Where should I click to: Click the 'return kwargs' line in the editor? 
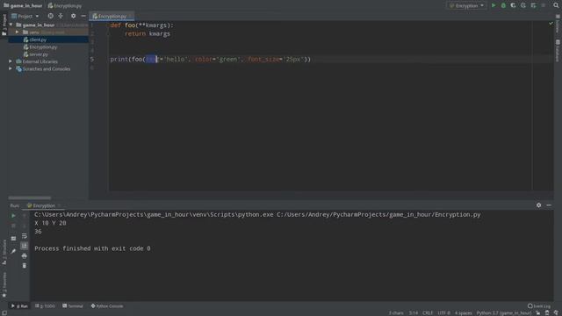[x=148, y=33]
